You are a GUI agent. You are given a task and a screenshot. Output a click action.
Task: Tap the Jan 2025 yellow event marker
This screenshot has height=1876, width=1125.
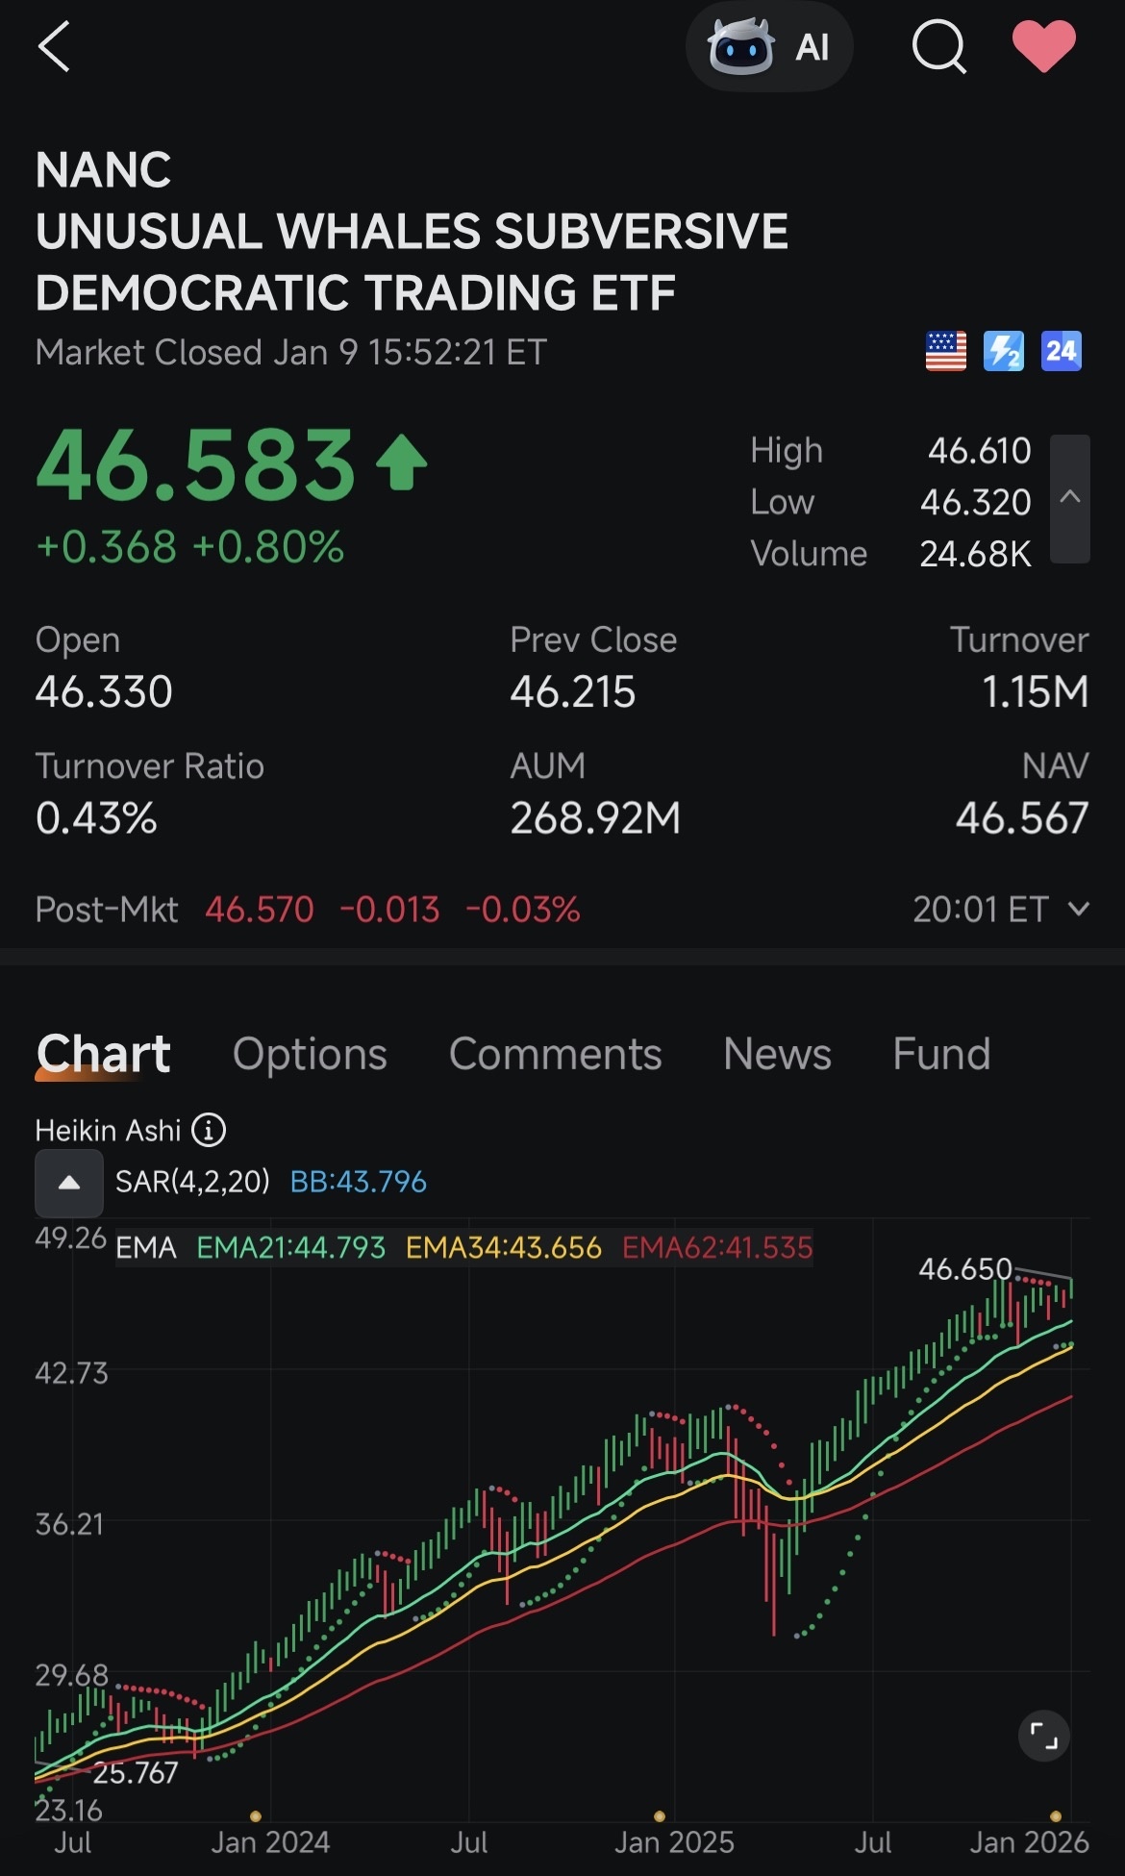[660, 1816]
